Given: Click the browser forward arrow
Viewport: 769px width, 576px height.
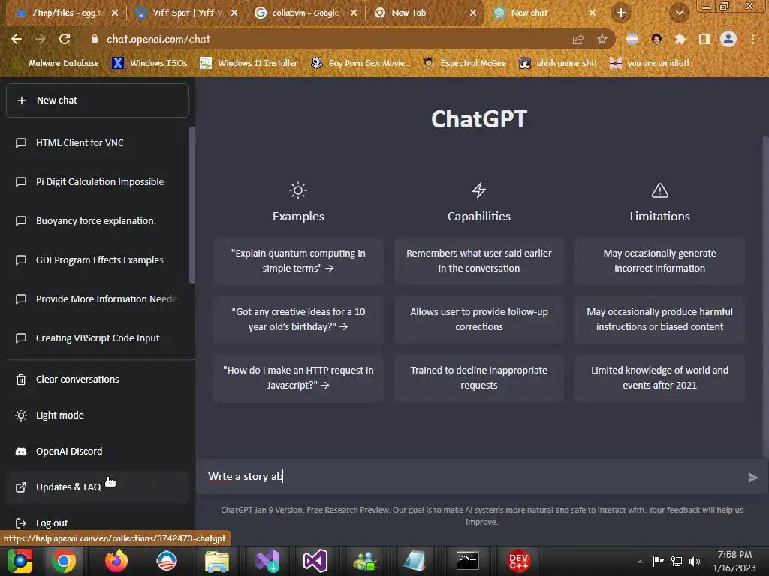Looking at the screenshot, I should coord(41,39).
